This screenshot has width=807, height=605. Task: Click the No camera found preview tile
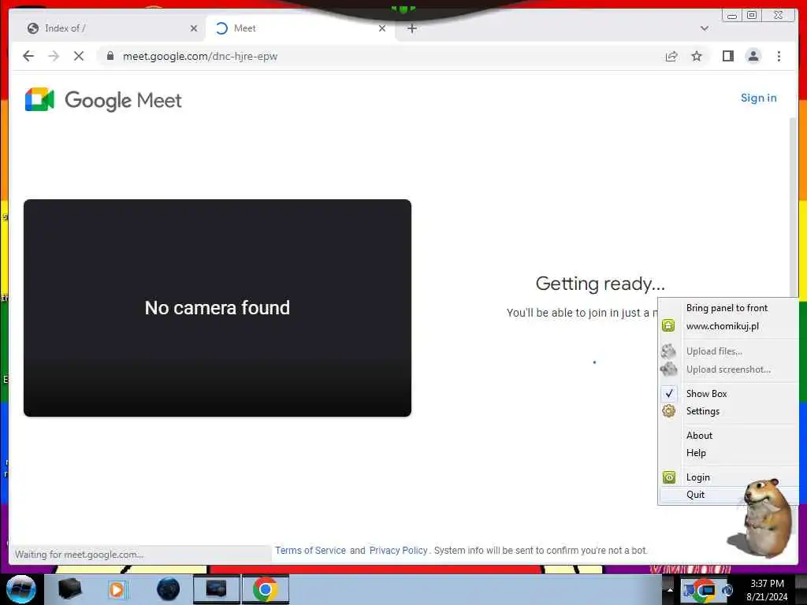218,308
